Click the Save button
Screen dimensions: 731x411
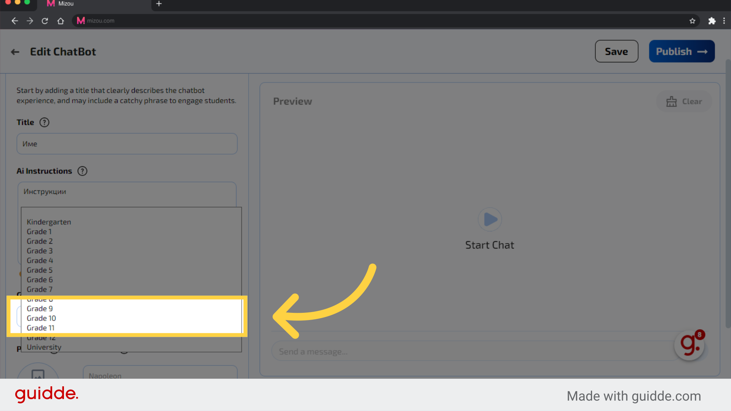click(x=616, y=51)
